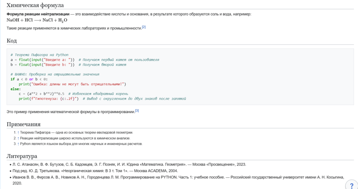Jump back via first footnote up-arrow
This screenshot has width=358, height=189.
point(18,133)
